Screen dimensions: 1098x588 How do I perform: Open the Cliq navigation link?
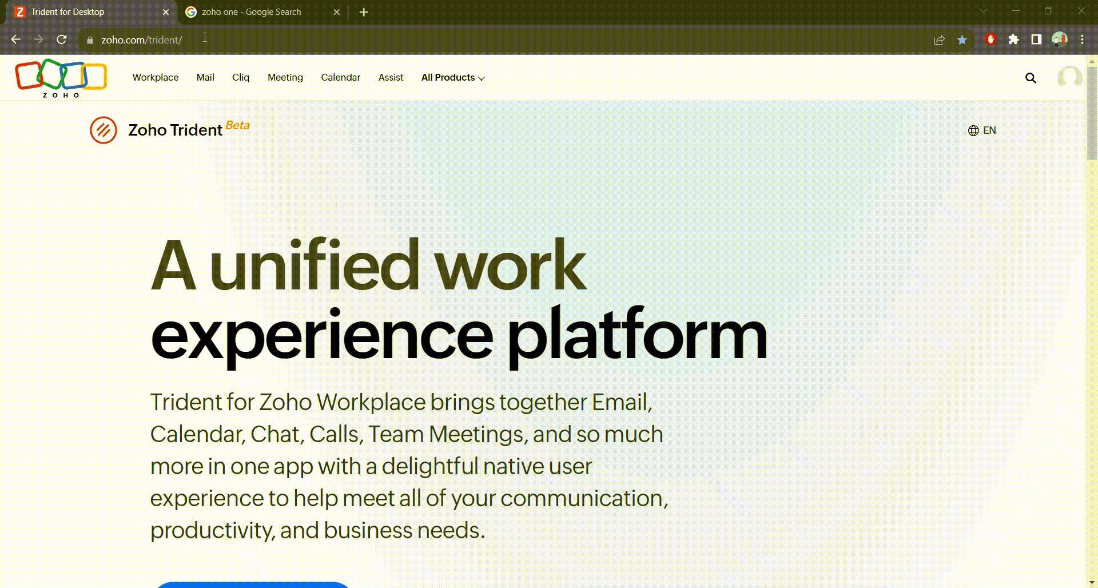241,78
